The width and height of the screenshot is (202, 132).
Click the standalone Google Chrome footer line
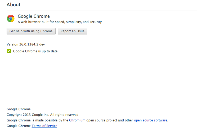tap(19, 109)
